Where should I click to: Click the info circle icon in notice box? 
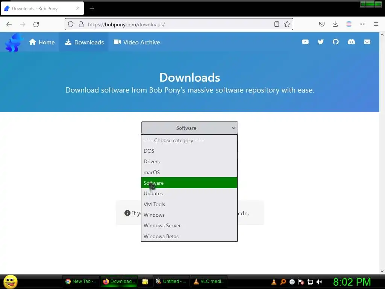tap(127, 213)
